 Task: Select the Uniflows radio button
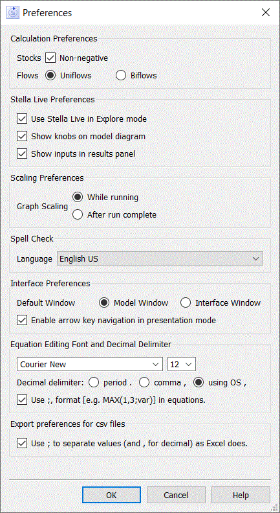(50, 76)
